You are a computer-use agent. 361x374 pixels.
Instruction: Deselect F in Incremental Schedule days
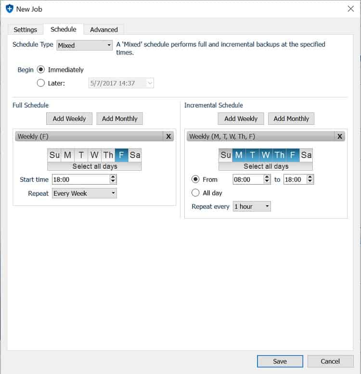[x=293, y=155]
